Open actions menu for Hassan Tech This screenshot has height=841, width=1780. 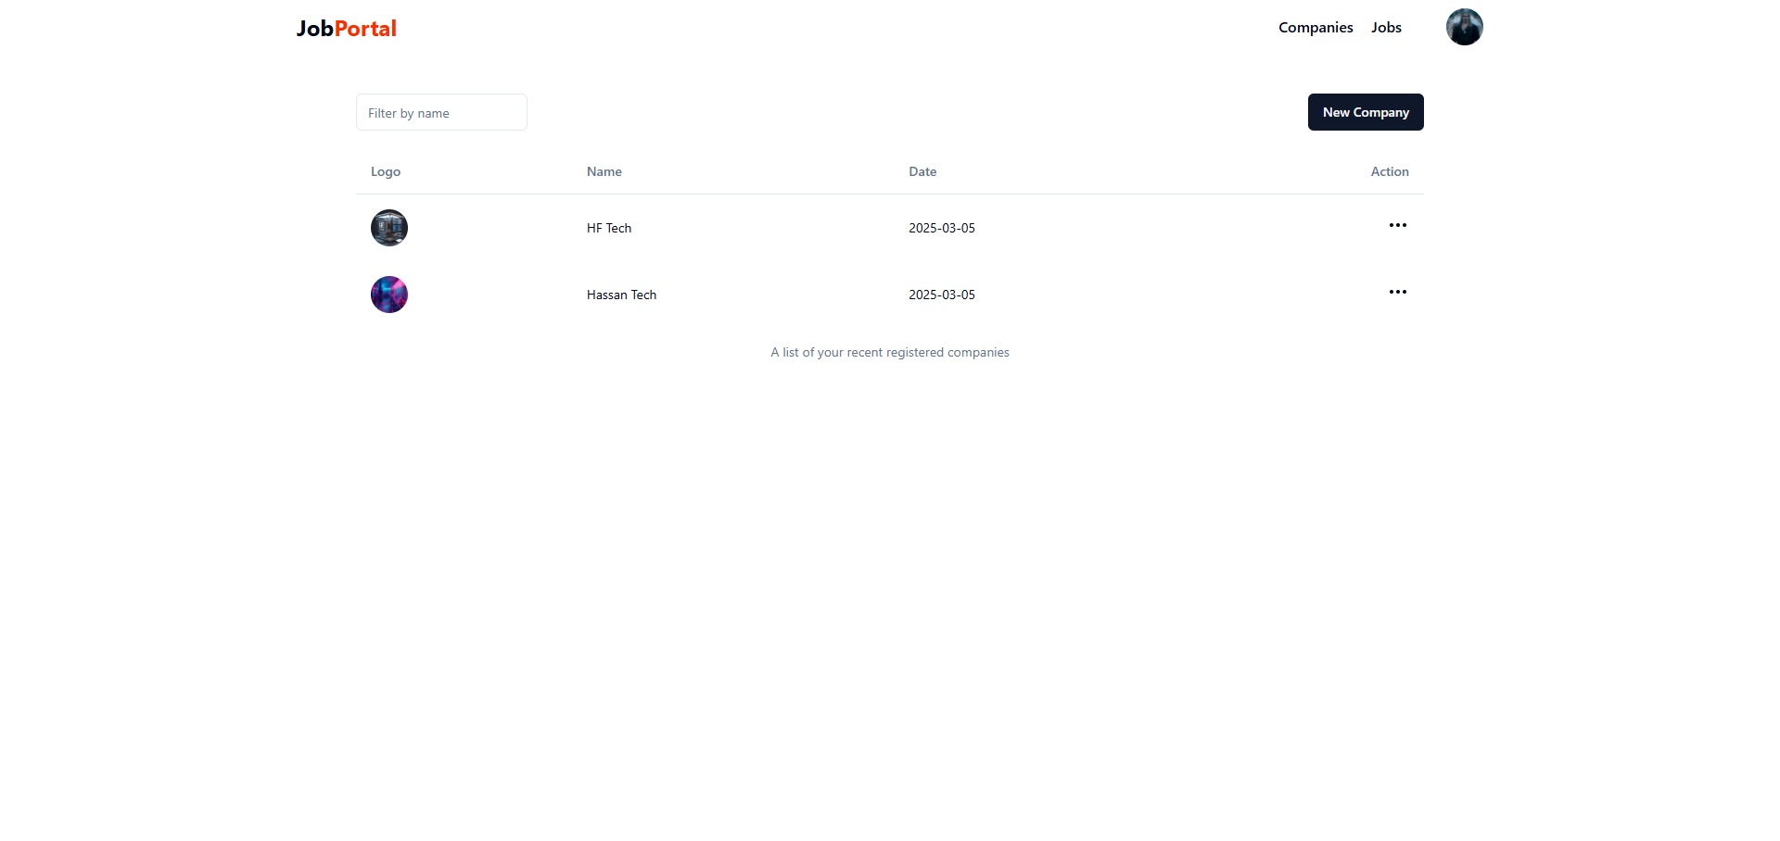point(1397,292)
